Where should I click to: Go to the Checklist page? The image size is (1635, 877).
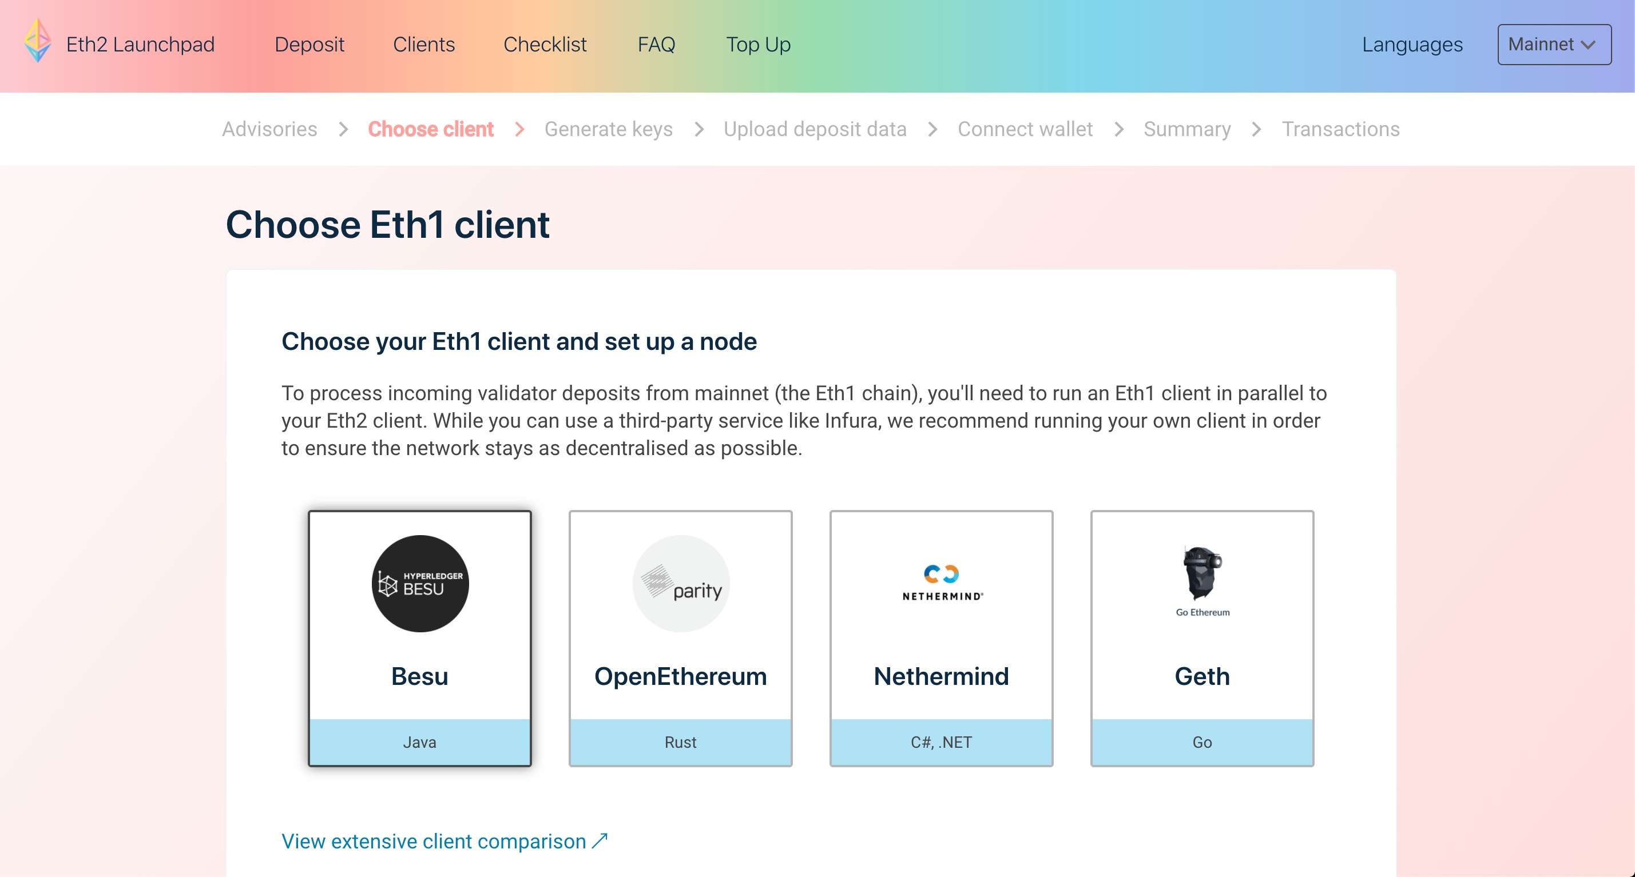[545, 45]
